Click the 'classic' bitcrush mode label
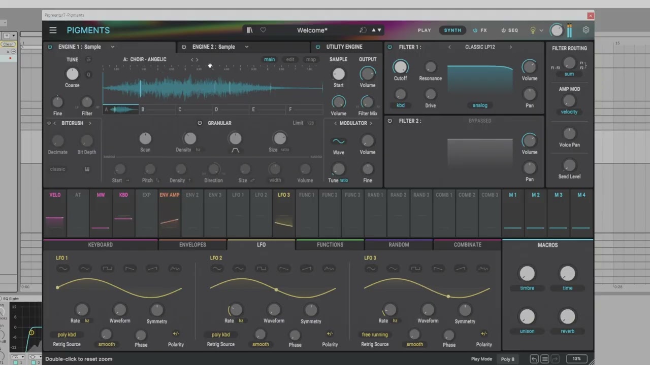This screenshot has width=650, height=365. coord(57,169)
